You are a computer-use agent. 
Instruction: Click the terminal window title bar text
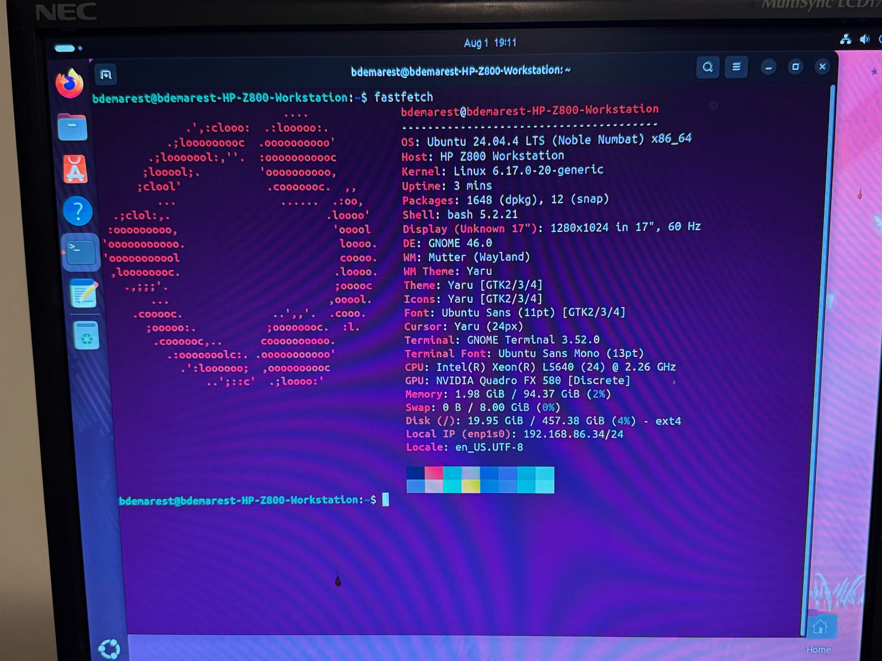[x=461, y=71]
